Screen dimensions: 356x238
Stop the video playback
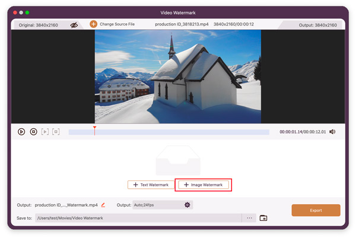click(x=34, y=132)
